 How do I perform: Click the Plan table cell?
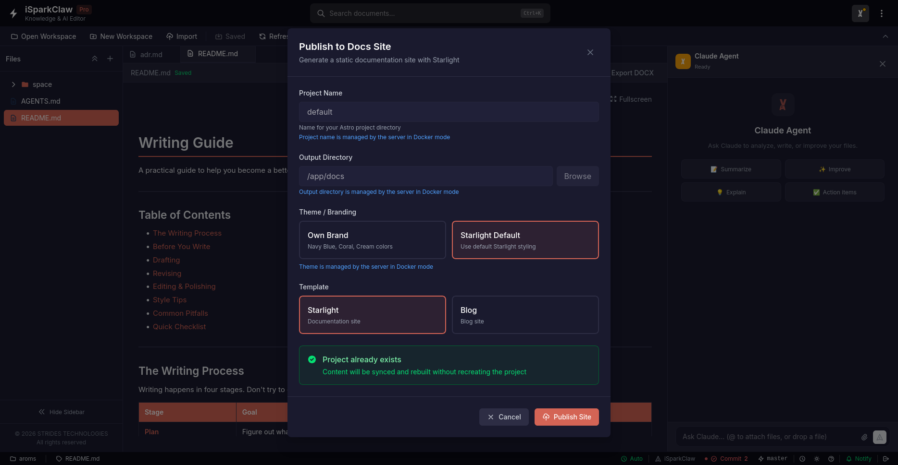(x=187, y=432)
